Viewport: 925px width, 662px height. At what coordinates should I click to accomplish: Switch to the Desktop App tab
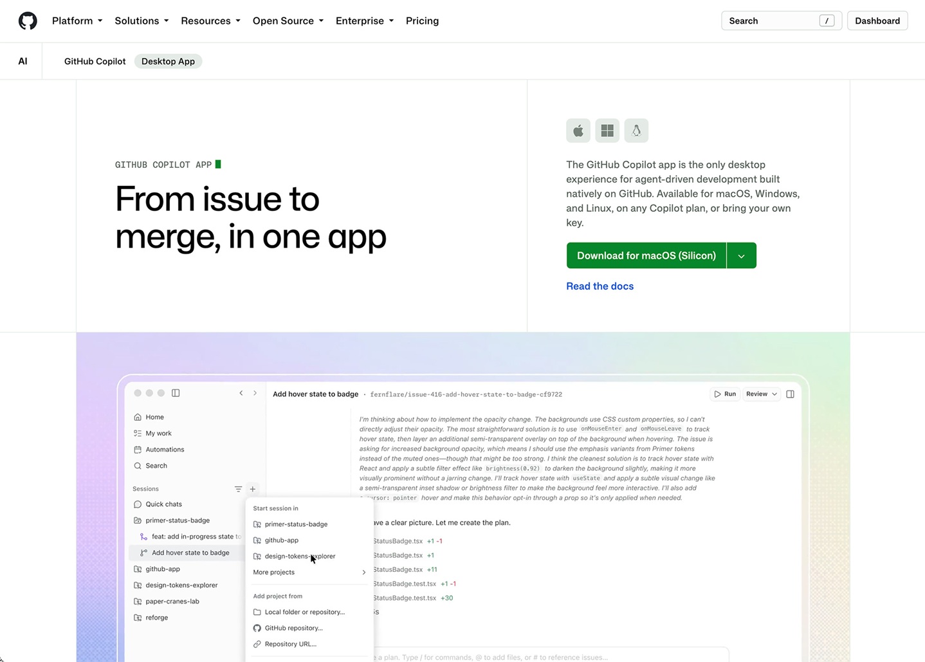coord(168,61)
